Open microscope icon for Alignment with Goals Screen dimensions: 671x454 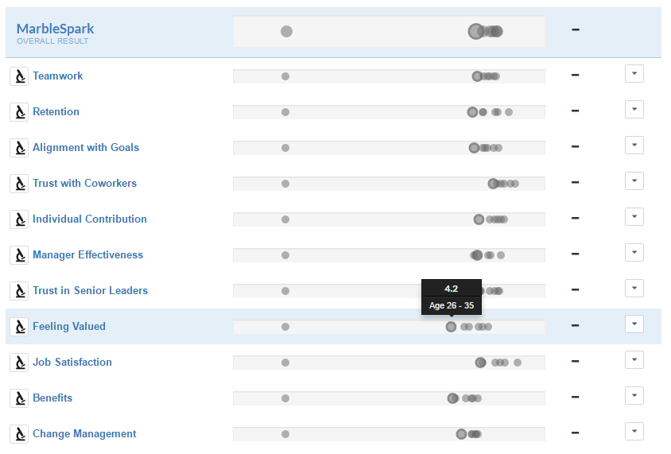tap(19, 148)
